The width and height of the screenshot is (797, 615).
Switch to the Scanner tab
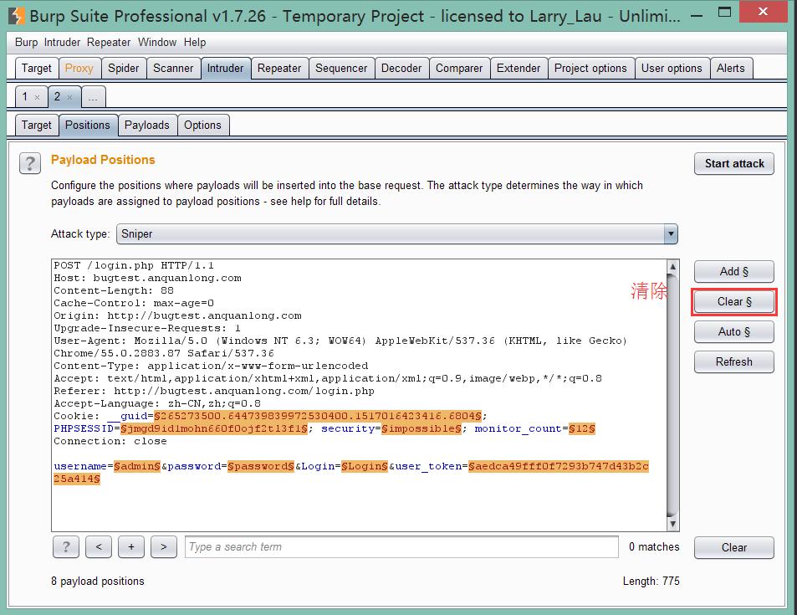[x=173, y=68]
